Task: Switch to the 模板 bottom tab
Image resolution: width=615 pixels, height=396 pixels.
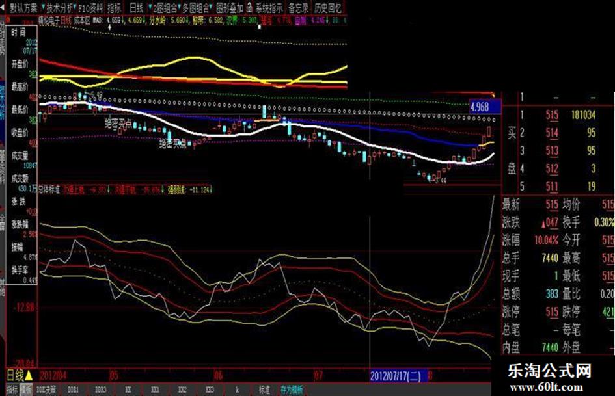Action: click(x=26, y=389)
